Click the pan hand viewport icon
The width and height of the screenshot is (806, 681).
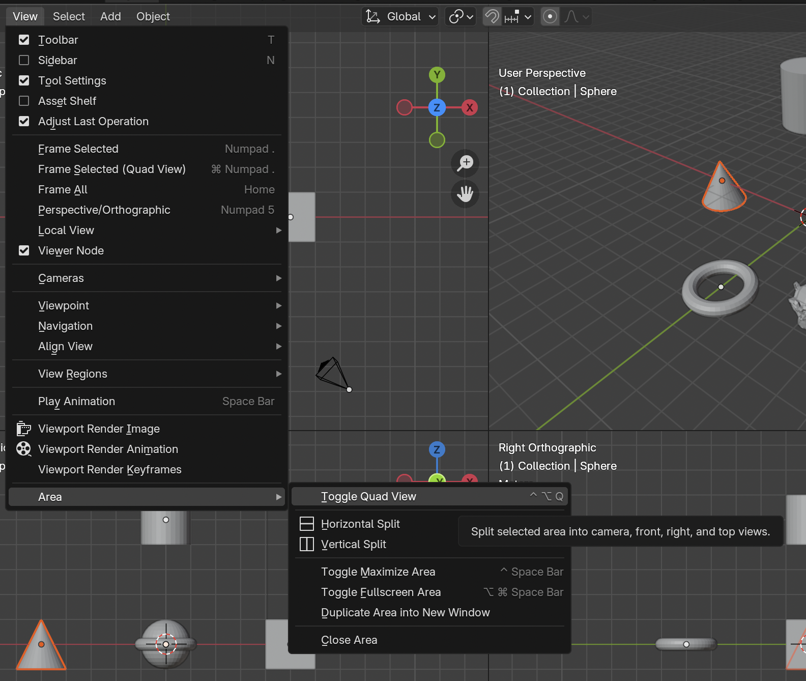coord(465,194)
